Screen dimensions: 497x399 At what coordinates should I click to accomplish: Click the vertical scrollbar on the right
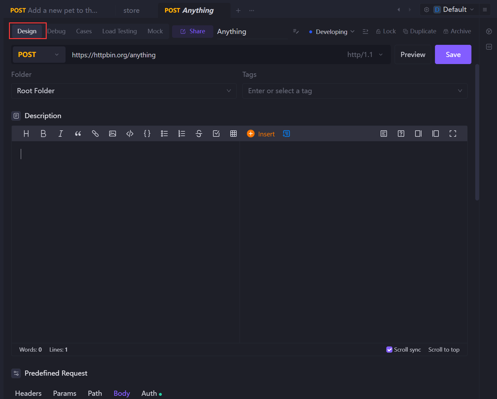(x=477, y=132)
